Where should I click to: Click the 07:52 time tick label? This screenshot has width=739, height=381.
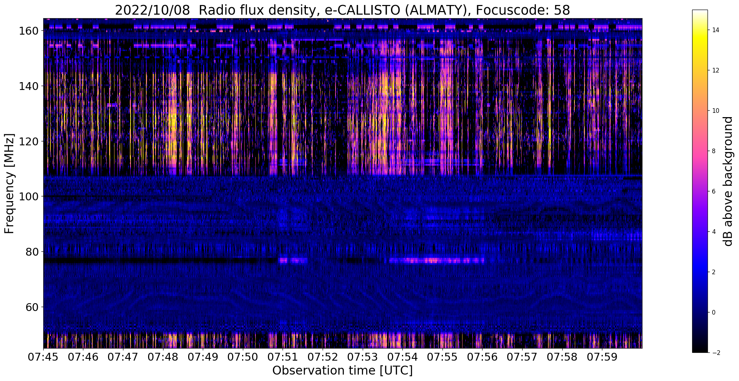click(323, 357)
